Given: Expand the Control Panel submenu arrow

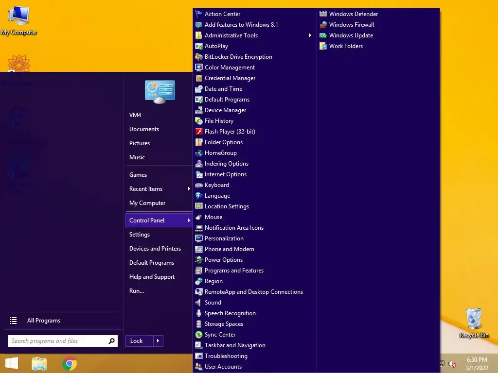Looking at the screenshot, I should 189,220.
